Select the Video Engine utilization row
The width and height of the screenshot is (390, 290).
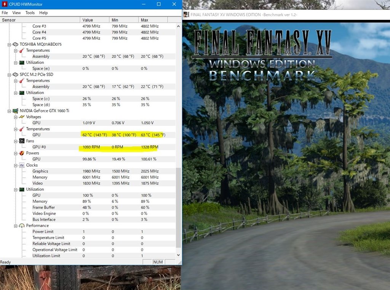click(x=88, y=213)
